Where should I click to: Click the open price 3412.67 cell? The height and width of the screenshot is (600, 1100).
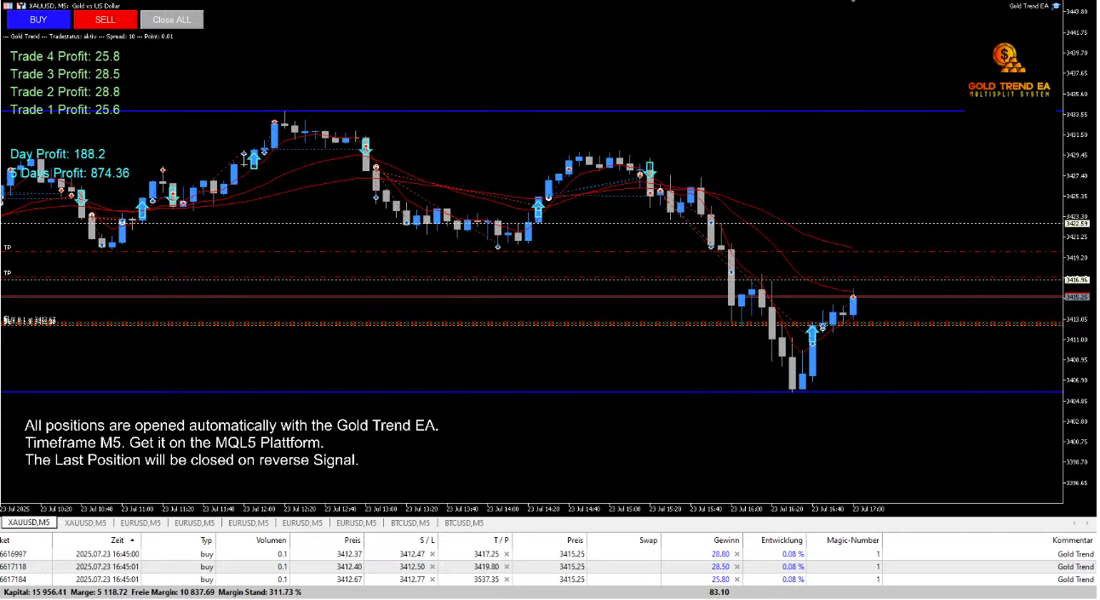pos(327,580)
